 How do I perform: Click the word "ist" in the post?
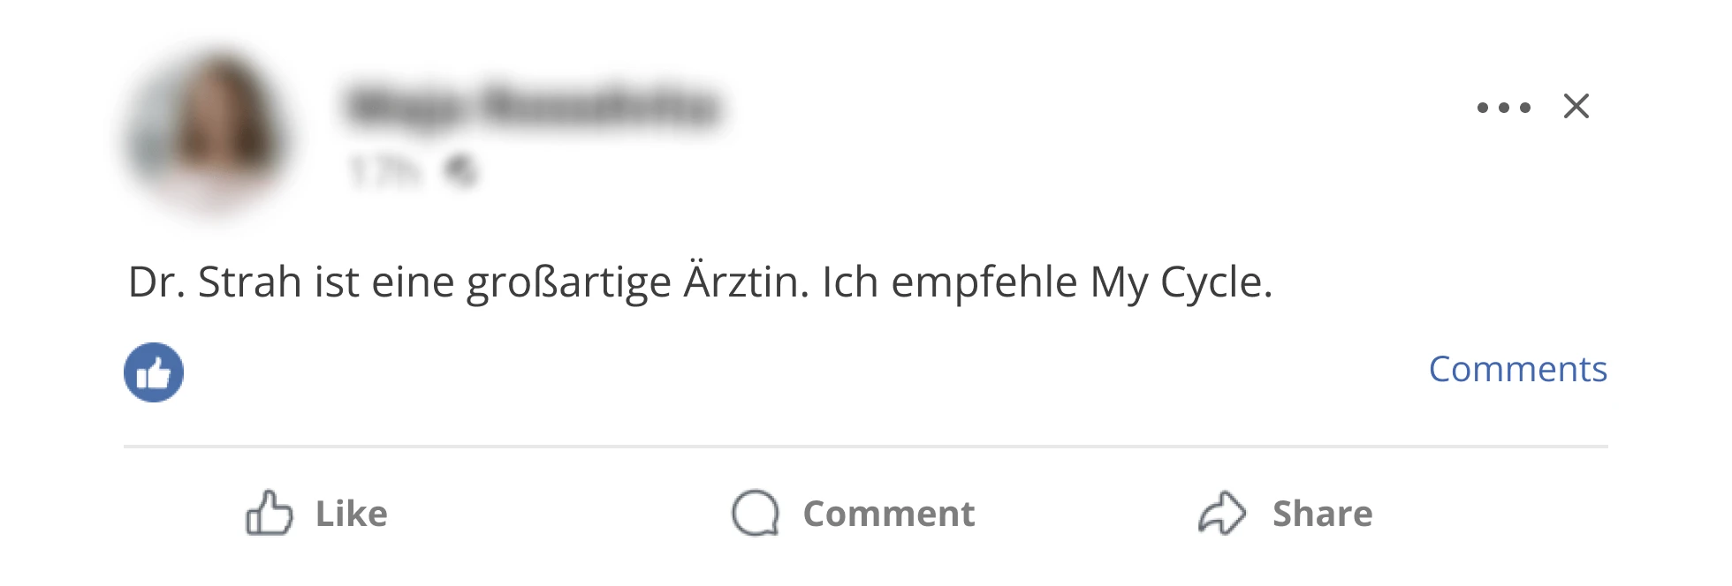(337, 282)
